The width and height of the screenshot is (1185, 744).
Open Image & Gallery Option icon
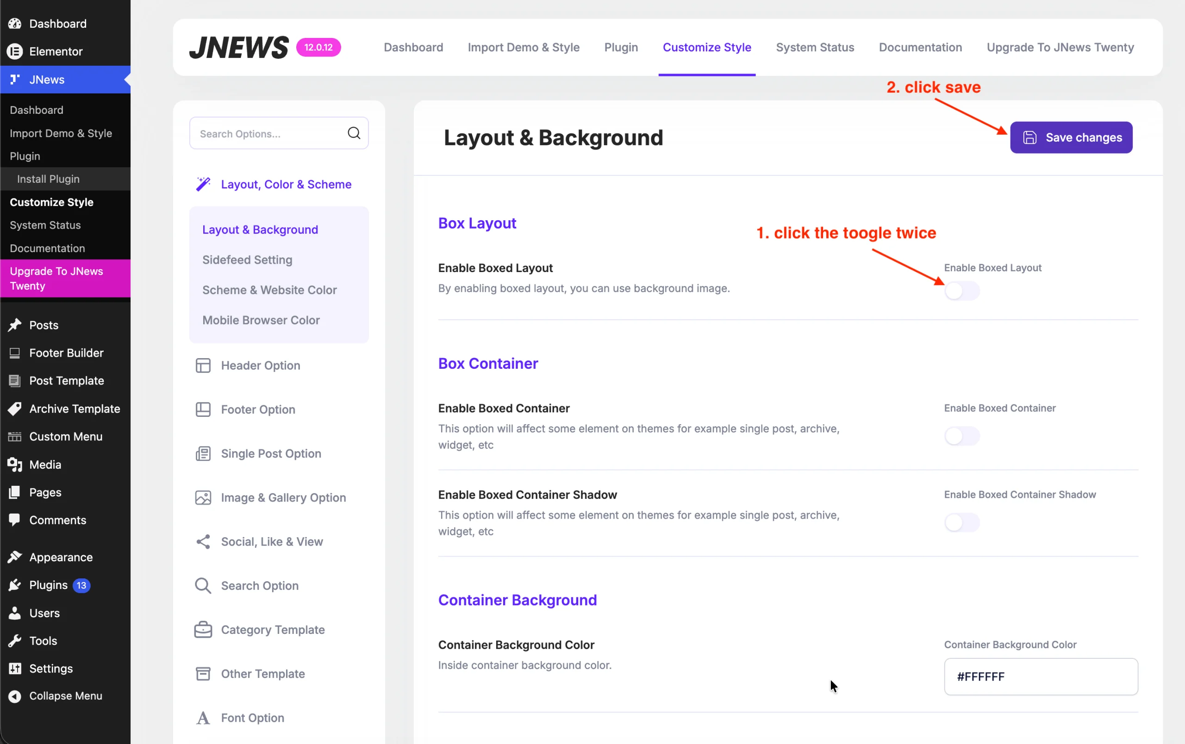(203, 498)
